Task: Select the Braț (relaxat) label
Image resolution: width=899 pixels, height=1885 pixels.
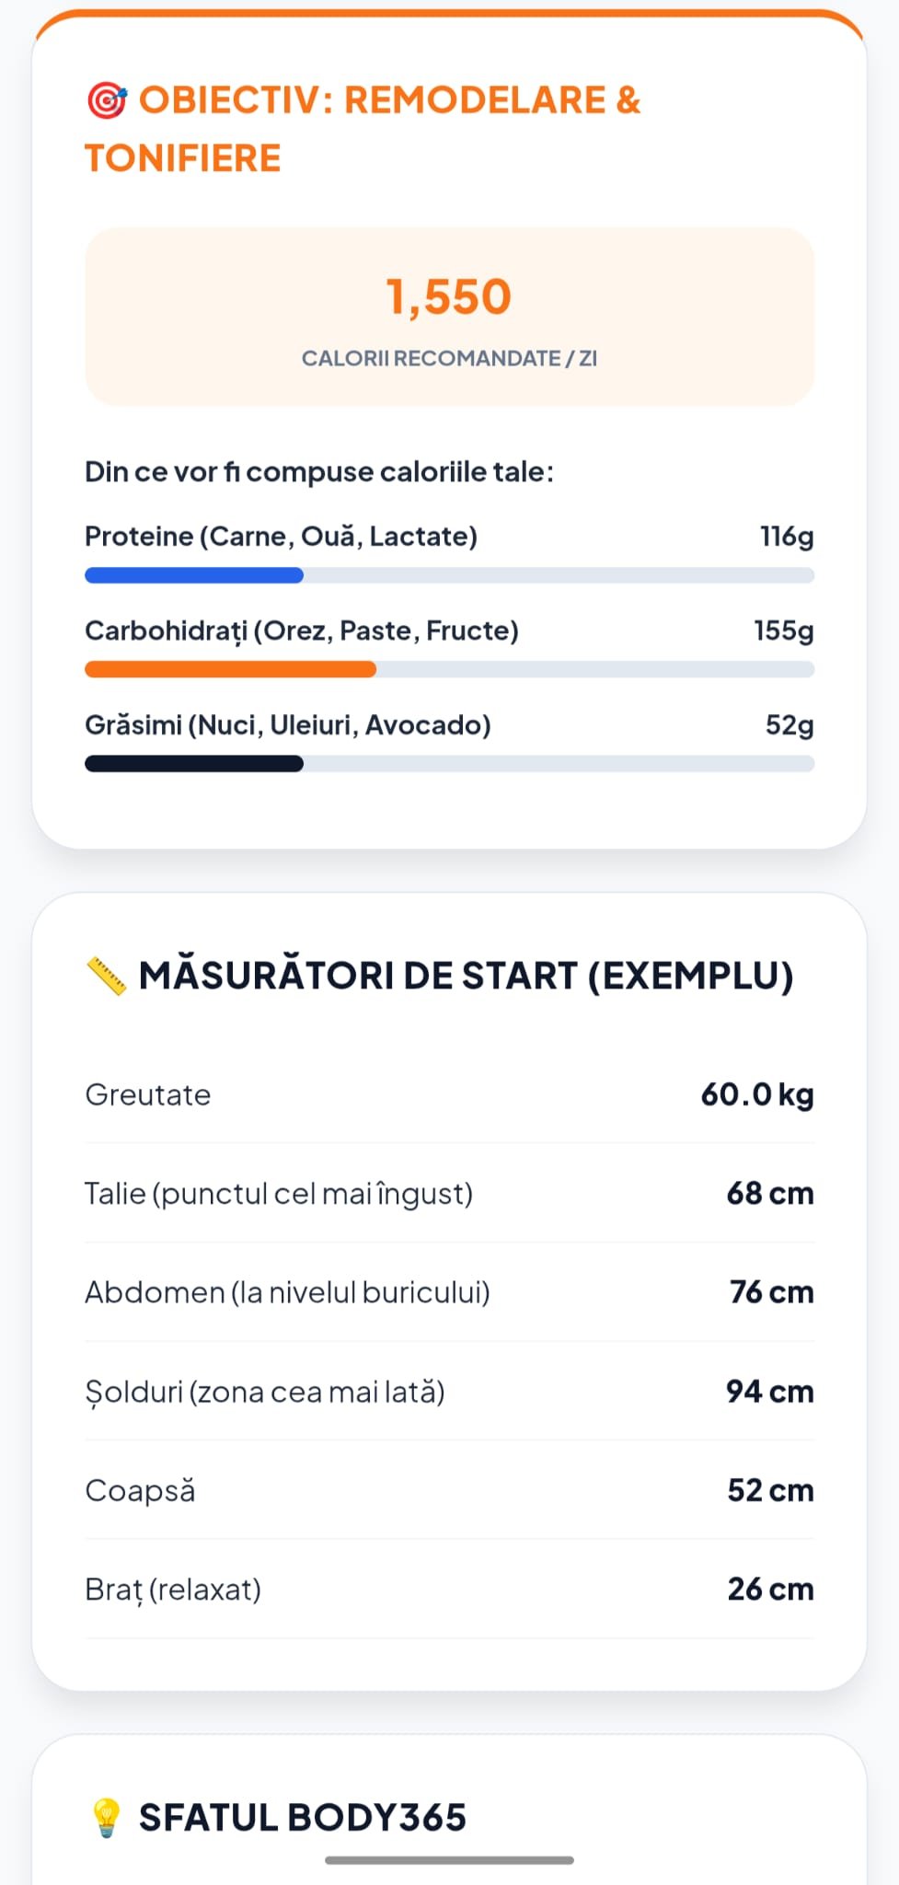Action: pyautogui.click(x=173, y=1590)
